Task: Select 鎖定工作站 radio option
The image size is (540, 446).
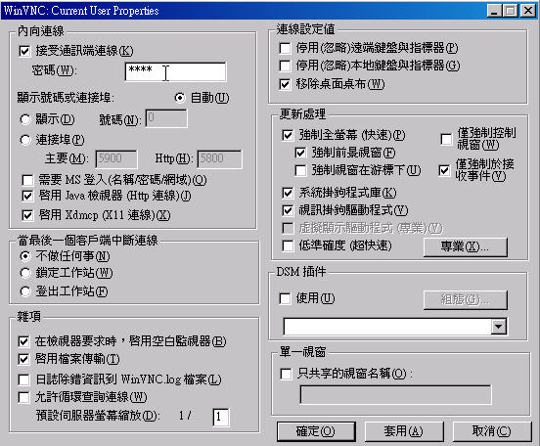Action: 25,273
